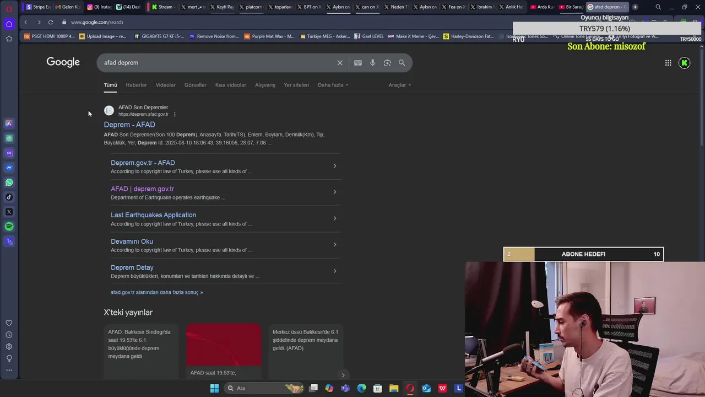
Task: Open the Deprem Detay link
Action: [x=132, y=267]
